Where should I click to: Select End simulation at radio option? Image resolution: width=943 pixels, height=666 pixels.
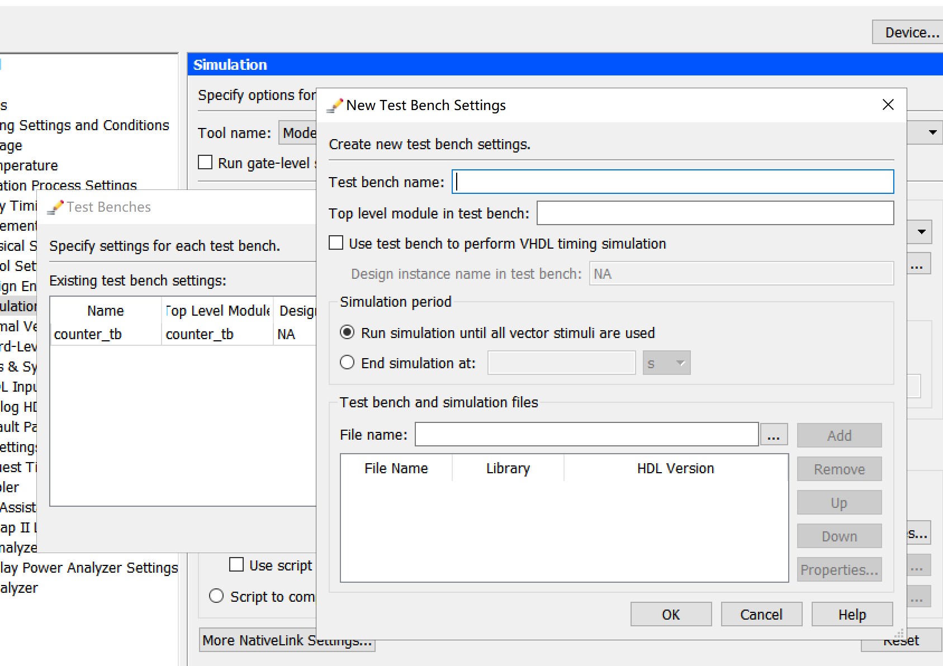coord(347,363)
